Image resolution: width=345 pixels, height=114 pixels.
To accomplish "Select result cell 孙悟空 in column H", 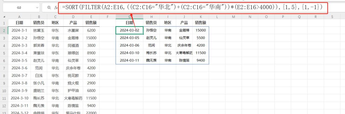I will [x=151, y=30].
